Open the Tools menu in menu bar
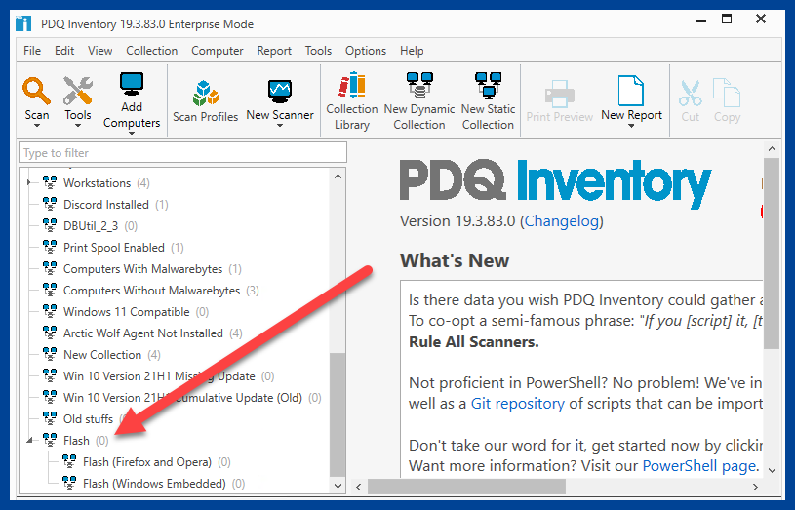Image resolution: width=795 pixels, height=510 pixels. coord(318,51)
